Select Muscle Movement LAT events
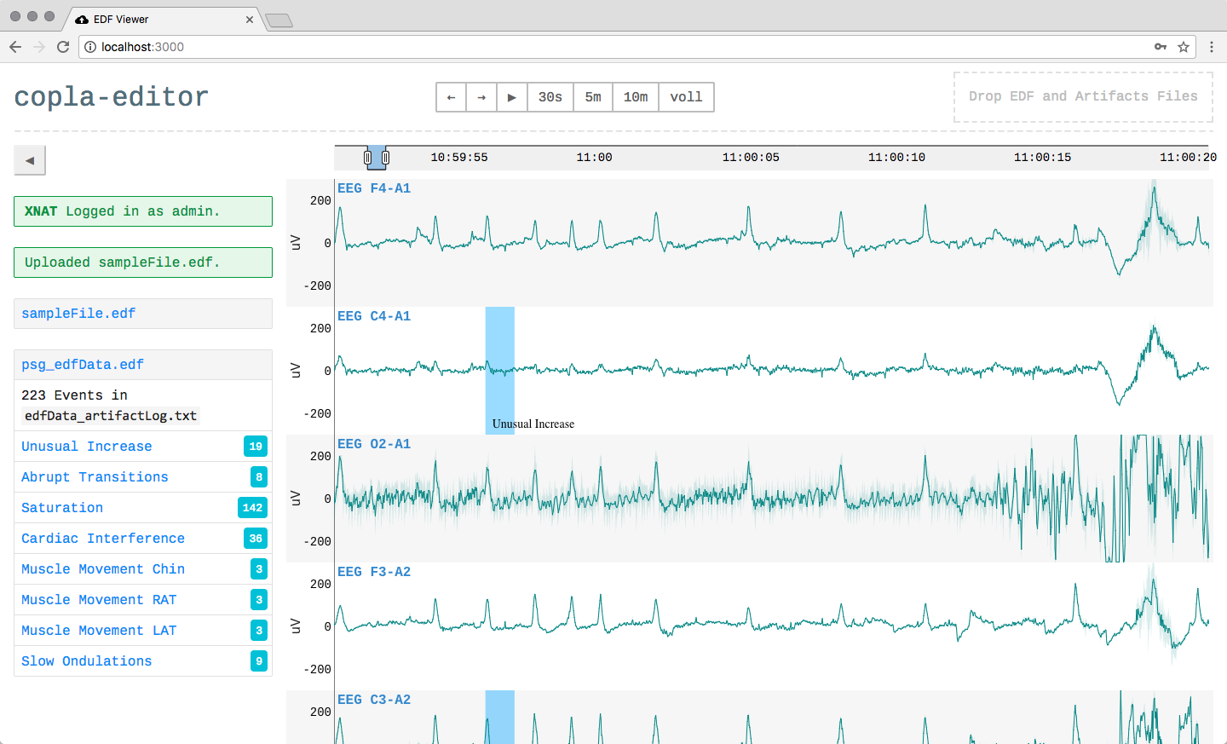Screen dimensions: 1227x744 [x=143, y=631]
